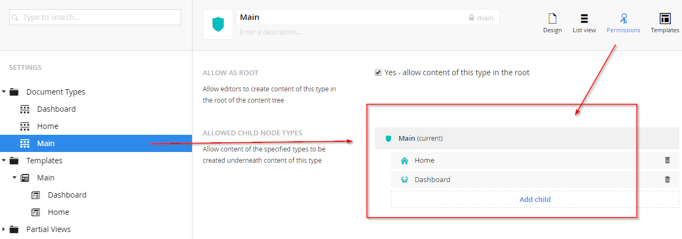Image resolution: width=682 pixels, height=239 pixels.
Task: Focus the Type to search field
Action: coord(95,17)
